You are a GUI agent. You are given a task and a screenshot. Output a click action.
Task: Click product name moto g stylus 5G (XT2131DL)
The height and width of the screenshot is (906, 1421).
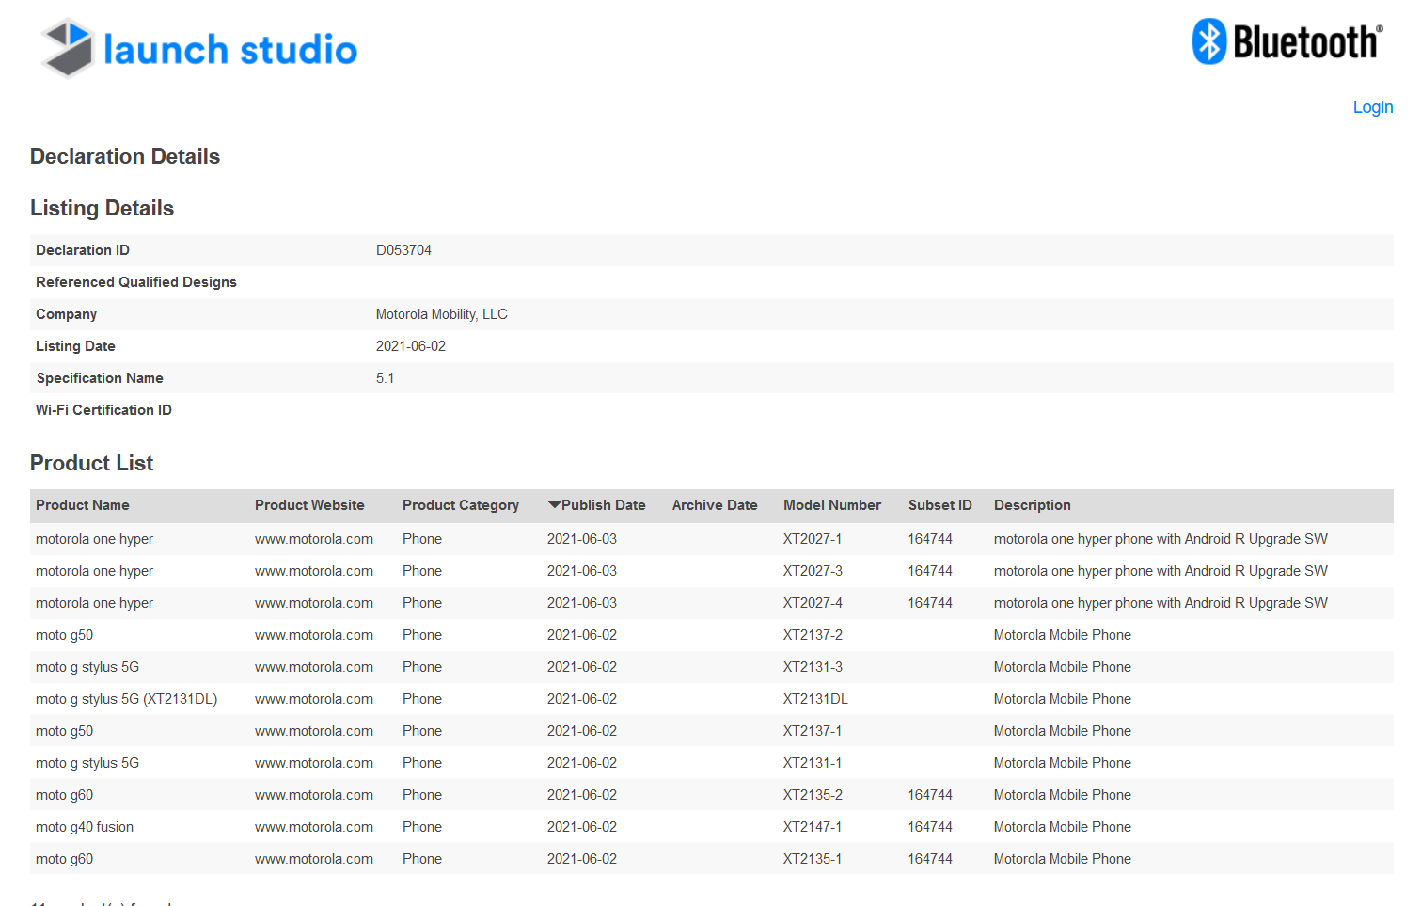(x=127, y=699)
